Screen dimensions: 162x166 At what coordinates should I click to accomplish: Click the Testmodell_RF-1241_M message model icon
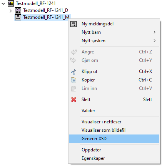[x=18, y=17]
